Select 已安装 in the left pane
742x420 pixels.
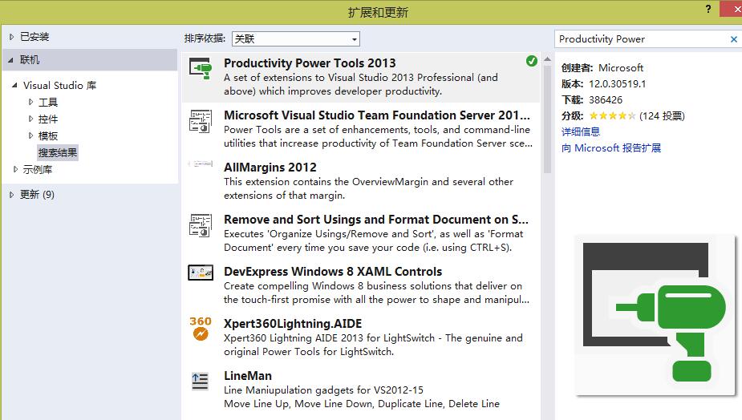(34, 37)
